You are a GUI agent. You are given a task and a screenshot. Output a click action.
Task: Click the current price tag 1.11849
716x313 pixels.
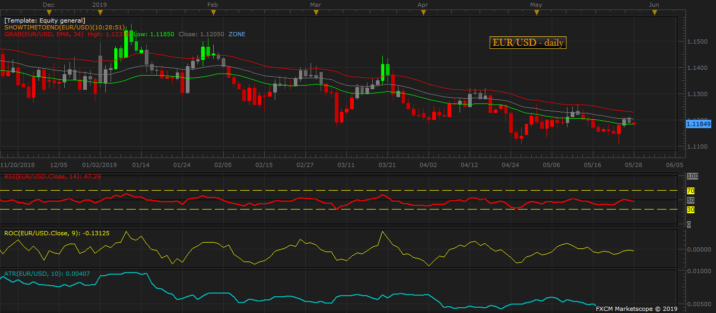pos(699,123)
